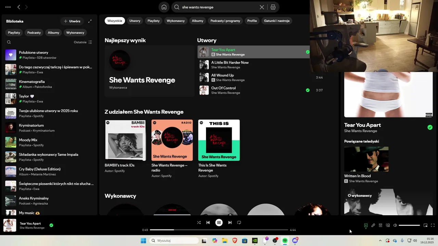Open She Wants Revenge radio thumbnail
The width and height of the screenshot is (438, 246).
(x=172, y=140)
